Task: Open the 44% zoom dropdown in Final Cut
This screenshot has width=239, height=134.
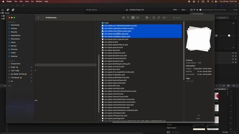Action: pos(176,10)
